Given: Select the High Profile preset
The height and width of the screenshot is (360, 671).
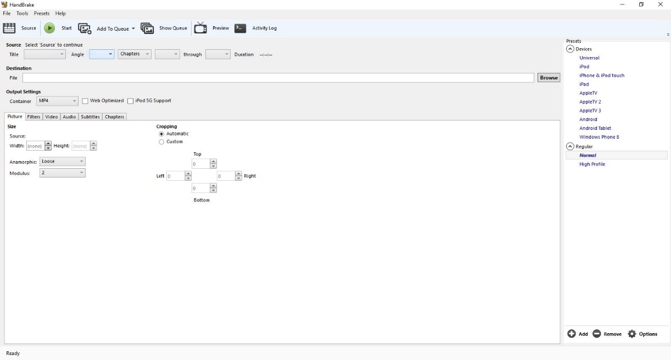Looking at the screenshot, I should (x=592, y=164).
